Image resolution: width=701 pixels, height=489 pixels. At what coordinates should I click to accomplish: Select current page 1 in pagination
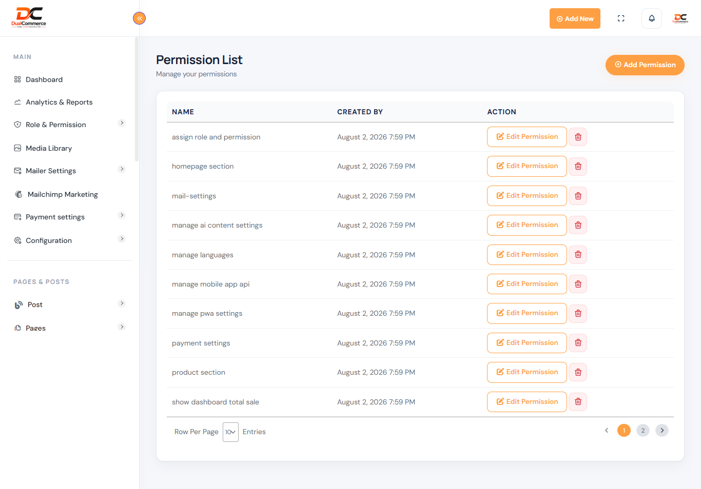pyautogui.click(x=624, y=431)
